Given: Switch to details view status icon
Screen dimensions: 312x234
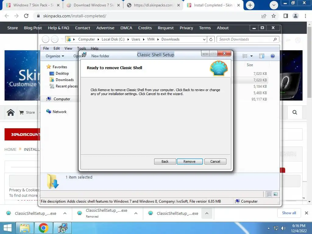Looking at the screenshot, I should [x=269, y=194].
